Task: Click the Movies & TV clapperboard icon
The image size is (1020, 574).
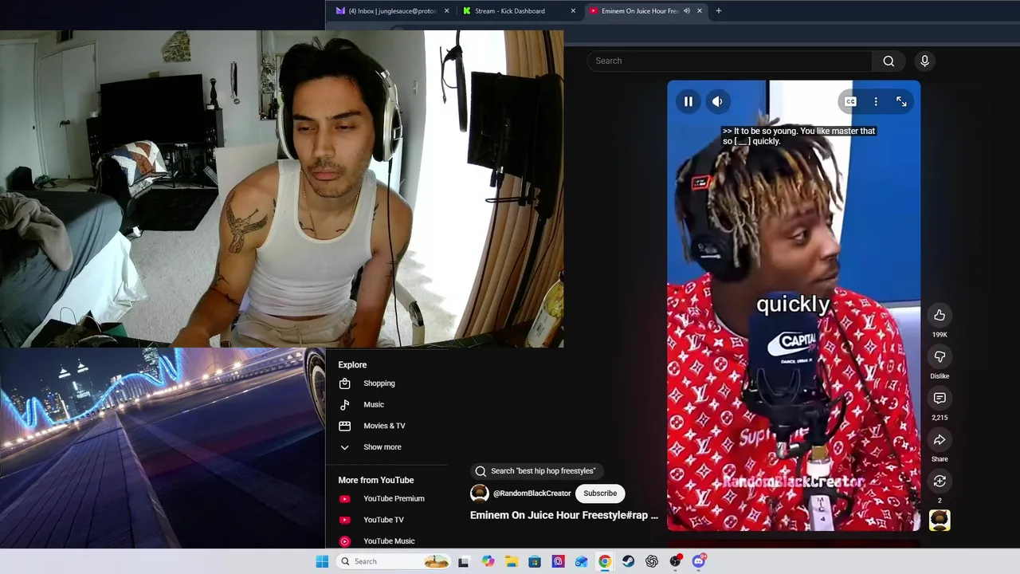Action: coord(344,426)
